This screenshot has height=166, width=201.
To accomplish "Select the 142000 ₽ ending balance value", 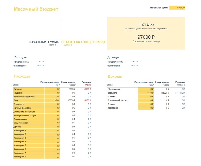I will pyautogui.click(x=68, y=45).
